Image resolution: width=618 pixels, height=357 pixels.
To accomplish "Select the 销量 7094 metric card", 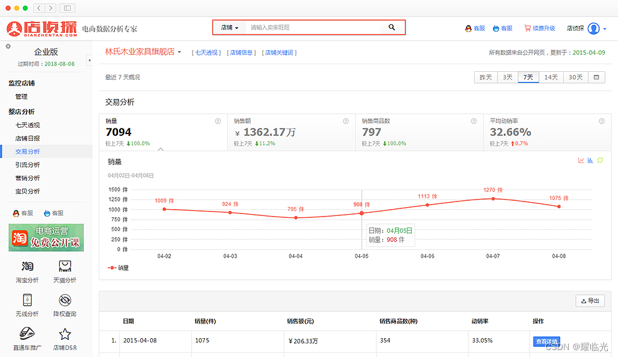I will pos(163,132).
